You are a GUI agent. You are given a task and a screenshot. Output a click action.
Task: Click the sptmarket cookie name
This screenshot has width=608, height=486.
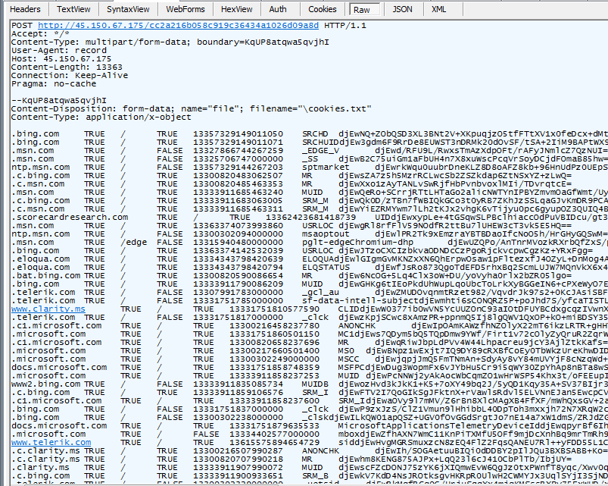[326, 168]
